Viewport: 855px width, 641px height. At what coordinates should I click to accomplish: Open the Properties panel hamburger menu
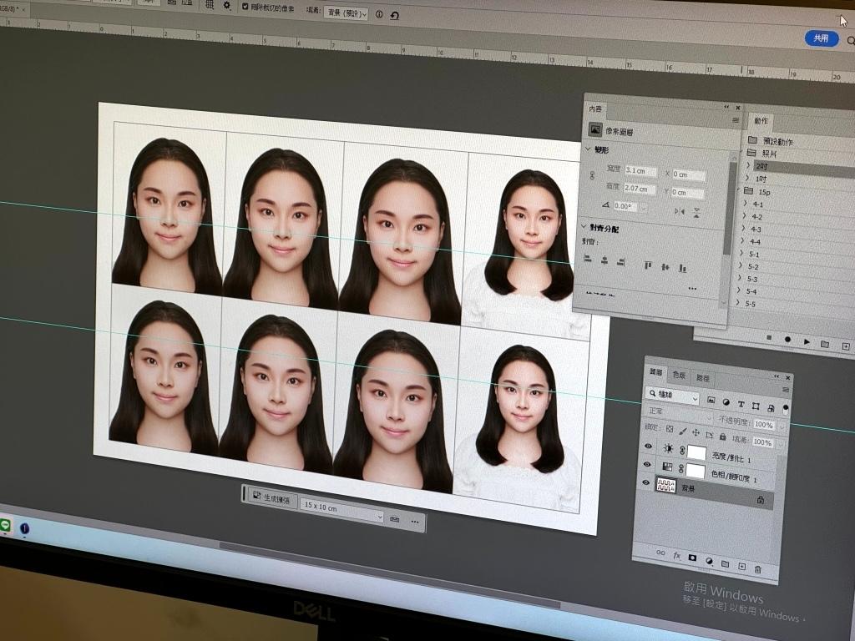pyautogui.click(x=736, y=120)
